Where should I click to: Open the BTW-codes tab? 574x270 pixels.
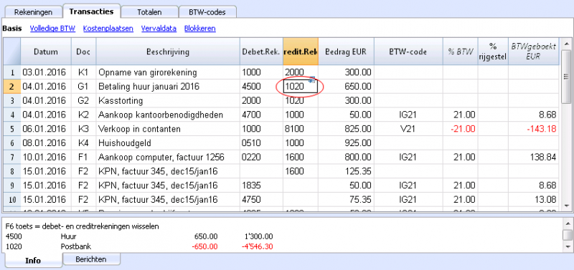pyautogui.click(x=207, y=12)
